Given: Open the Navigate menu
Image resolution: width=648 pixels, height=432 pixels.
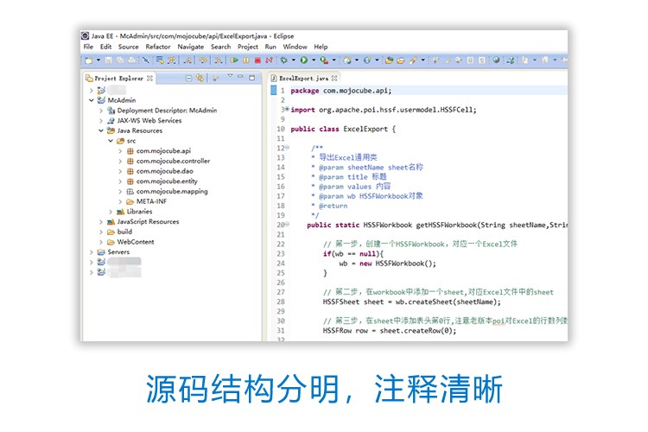Looking at the screenshot, I should 191,47.
